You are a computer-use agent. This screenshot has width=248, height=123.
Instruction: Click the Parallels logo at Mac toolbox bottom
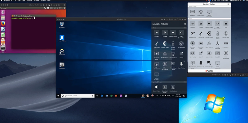[209, 71]
